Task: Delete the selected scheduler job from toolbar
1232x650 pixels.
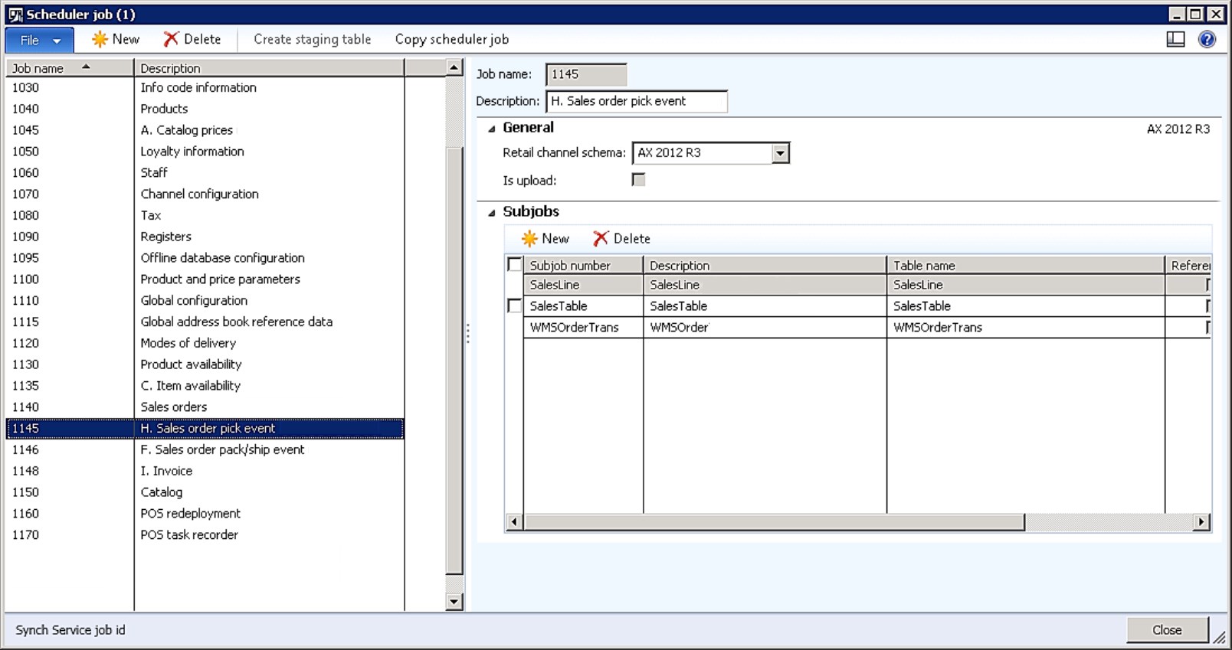Action: [192, 39]
